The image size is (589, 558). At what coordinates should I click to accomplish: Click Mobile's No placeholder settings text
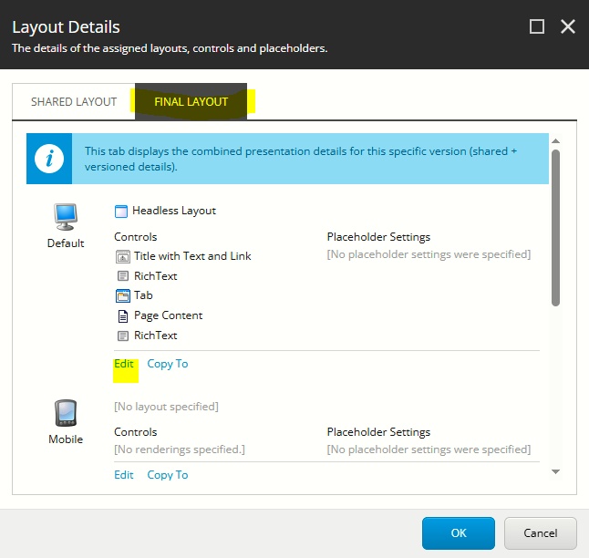point(429,449)
